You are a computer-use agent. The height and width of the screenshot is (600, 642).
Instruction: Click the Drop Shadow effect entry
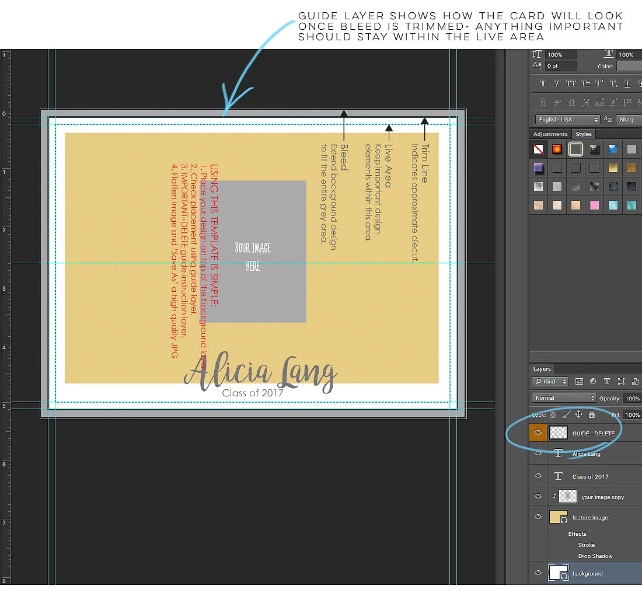[x=595, y=556]
